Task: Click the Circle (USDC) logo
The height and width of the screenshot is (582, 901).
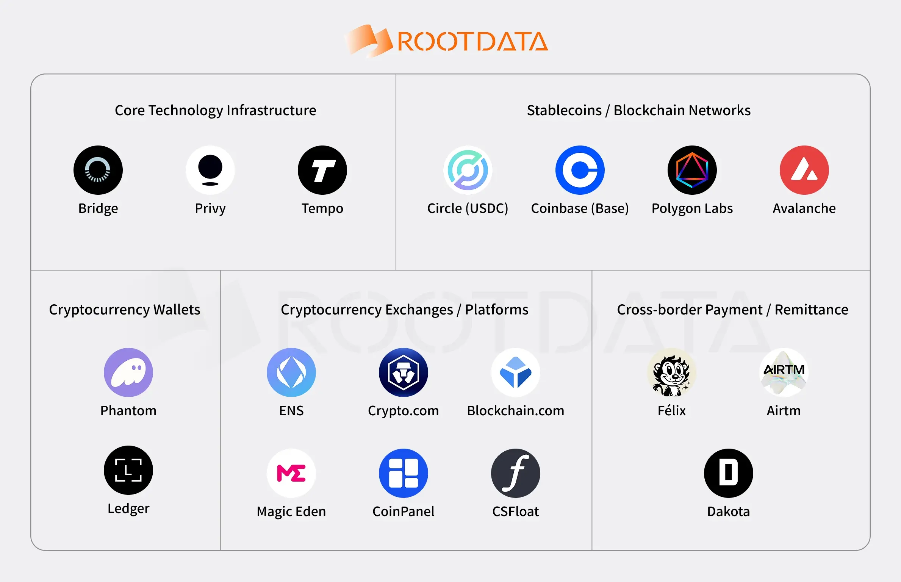Action: click(468, 170)
